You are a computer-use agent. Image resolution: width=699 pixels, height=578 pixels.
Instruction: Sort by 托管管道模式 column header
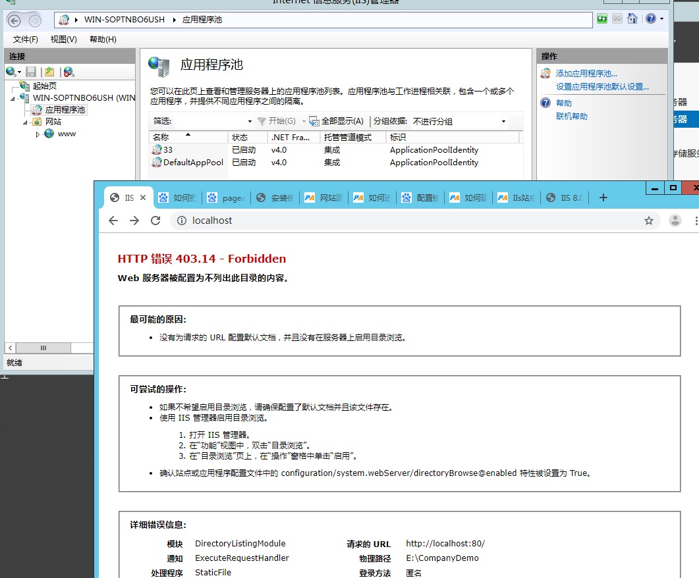(353, 137)
